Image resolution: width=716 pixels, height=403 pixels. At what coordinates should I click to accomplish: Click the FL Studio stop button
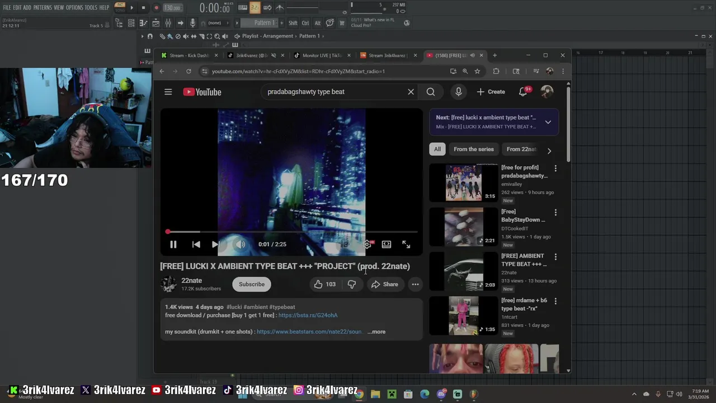143,8
